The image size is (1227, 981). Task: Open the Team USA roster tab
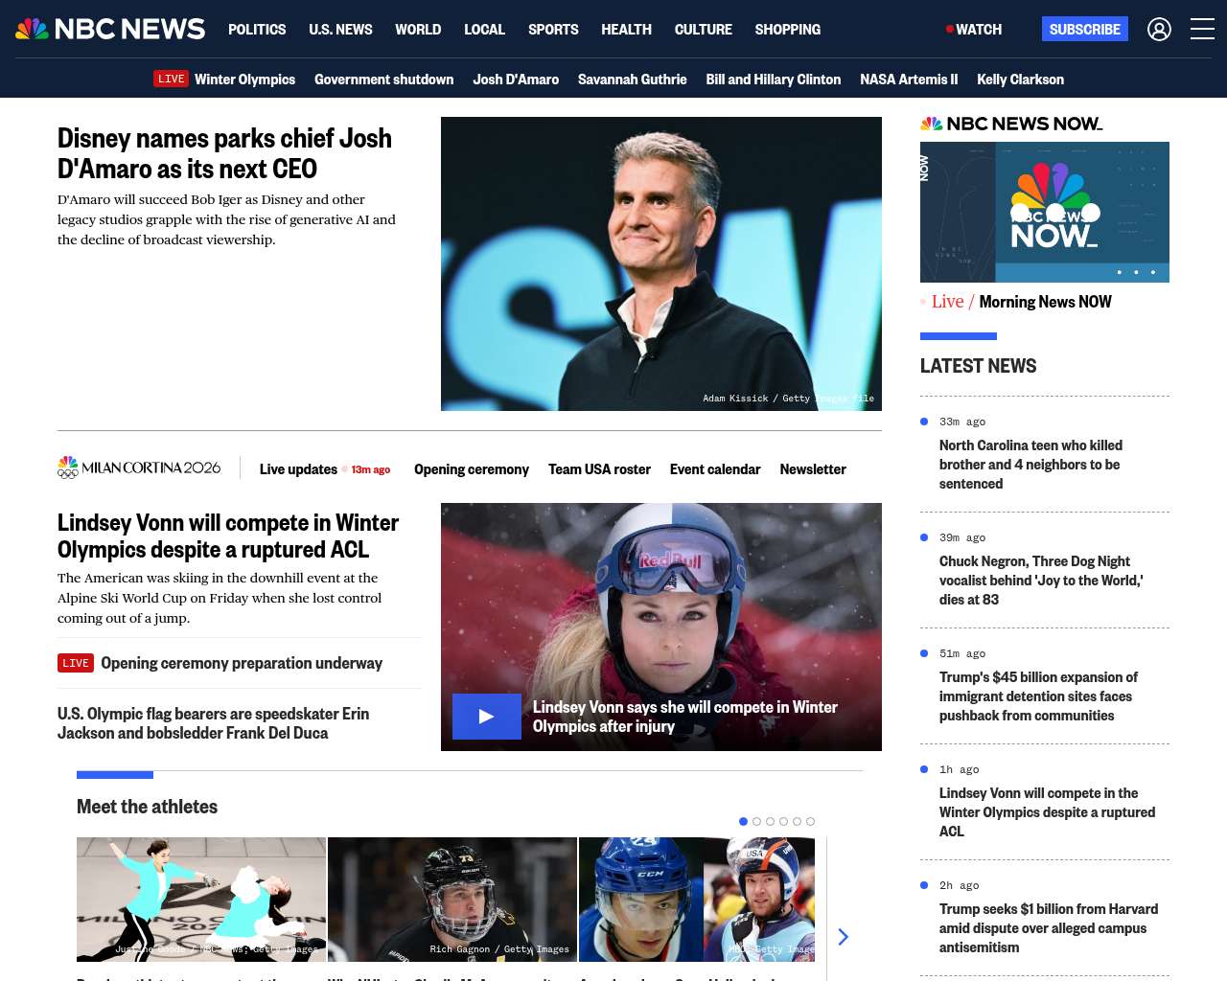(x=599, y=469)
